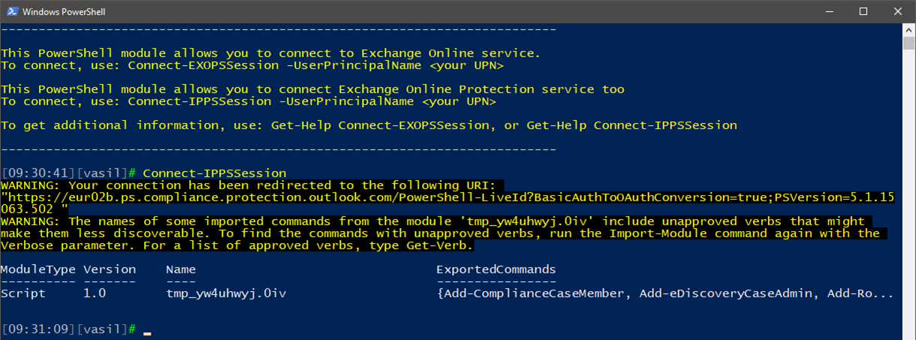Click the Connect-IPPSSession command text
Viewport: 916px width, 340px height.
(215, 173)
